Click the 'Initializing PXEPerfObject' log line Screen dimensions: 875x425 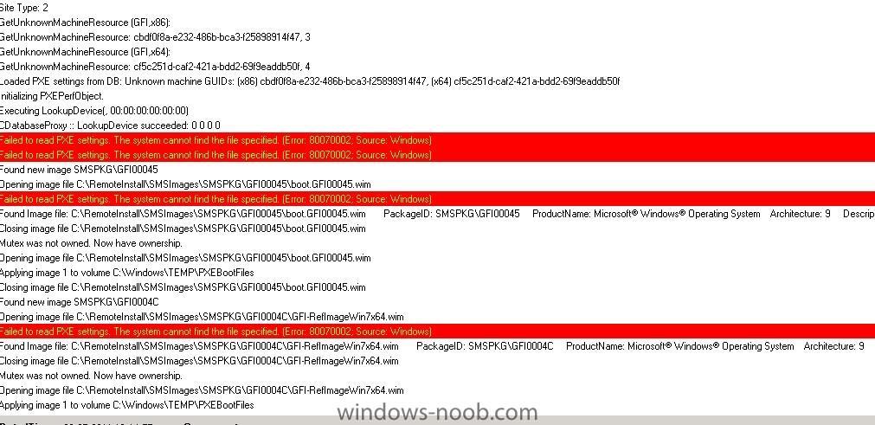click(x=438, y=96)
